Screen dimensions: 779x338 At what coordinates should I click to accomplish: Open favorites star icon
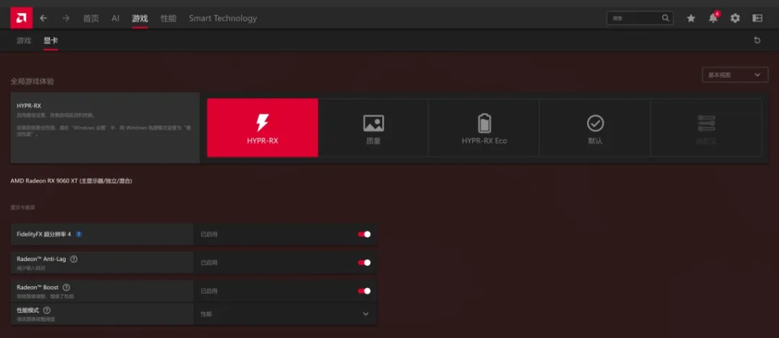691,18
